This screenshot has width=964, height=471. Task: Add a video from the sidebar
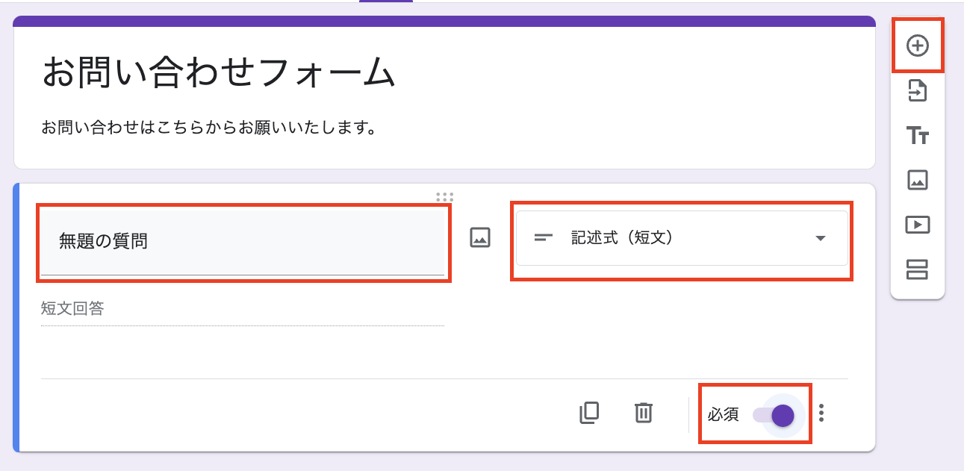918,224
